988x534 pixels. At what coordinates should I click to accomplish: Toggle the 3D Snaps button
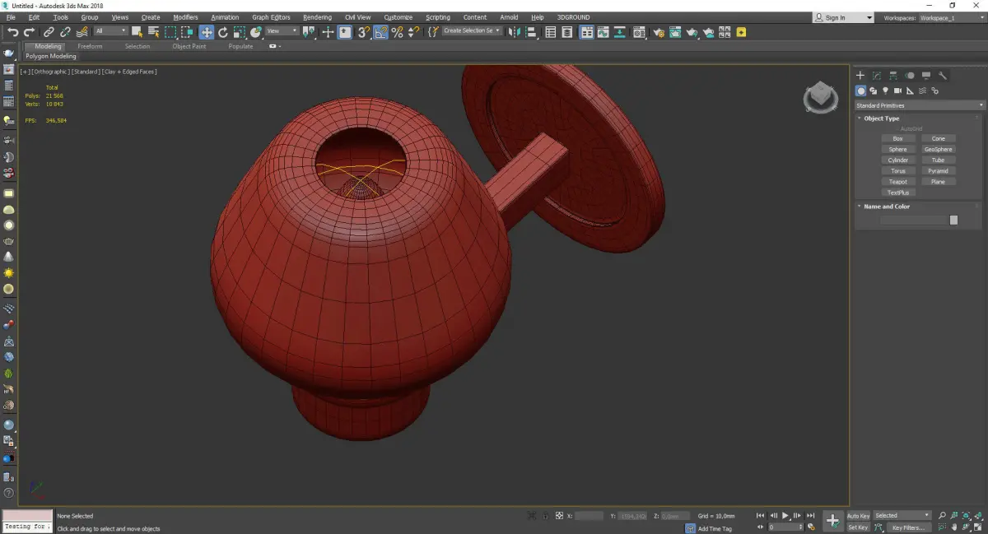[x=363, y=32]
